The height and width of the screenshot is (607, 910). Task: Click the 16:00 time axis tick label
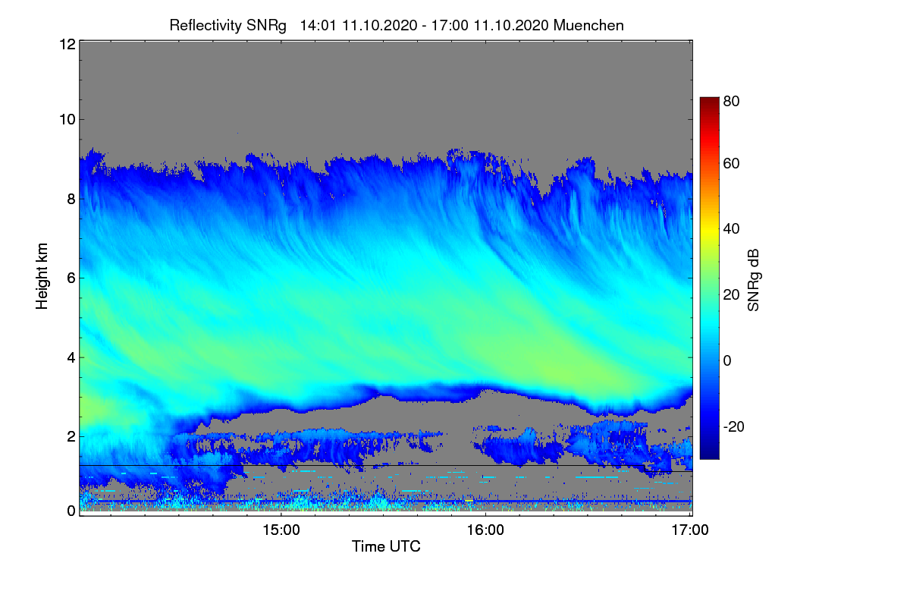(x=485, y=530)
